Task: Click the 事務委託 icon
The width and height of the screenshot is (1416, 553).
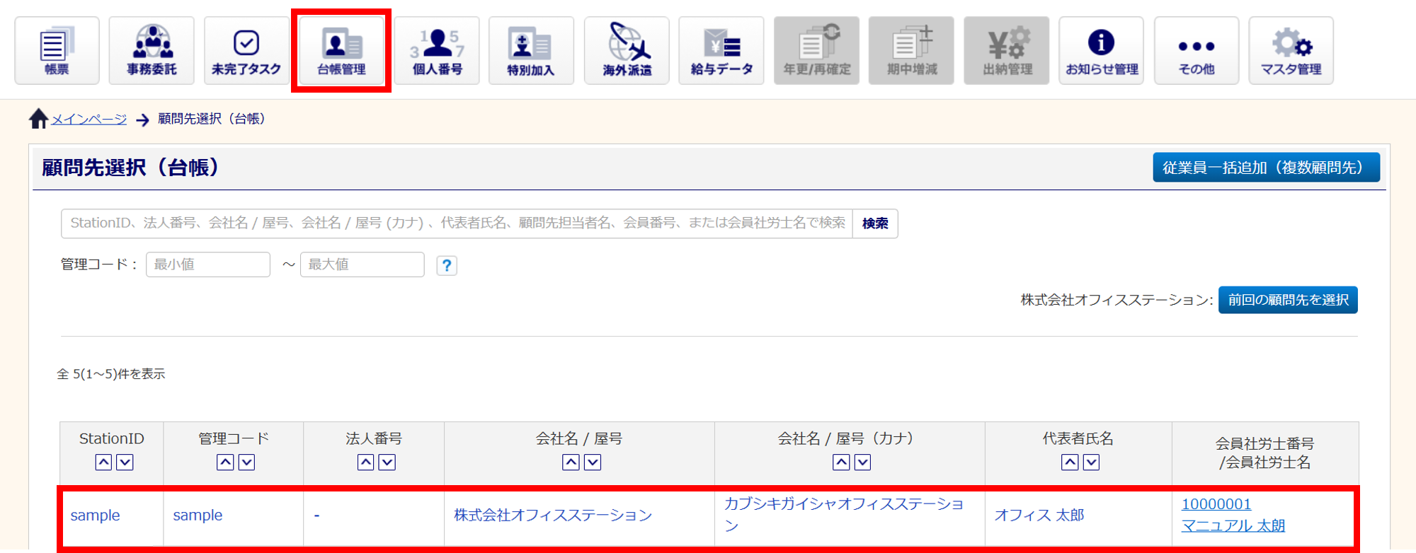Action: tap(152, 51)
